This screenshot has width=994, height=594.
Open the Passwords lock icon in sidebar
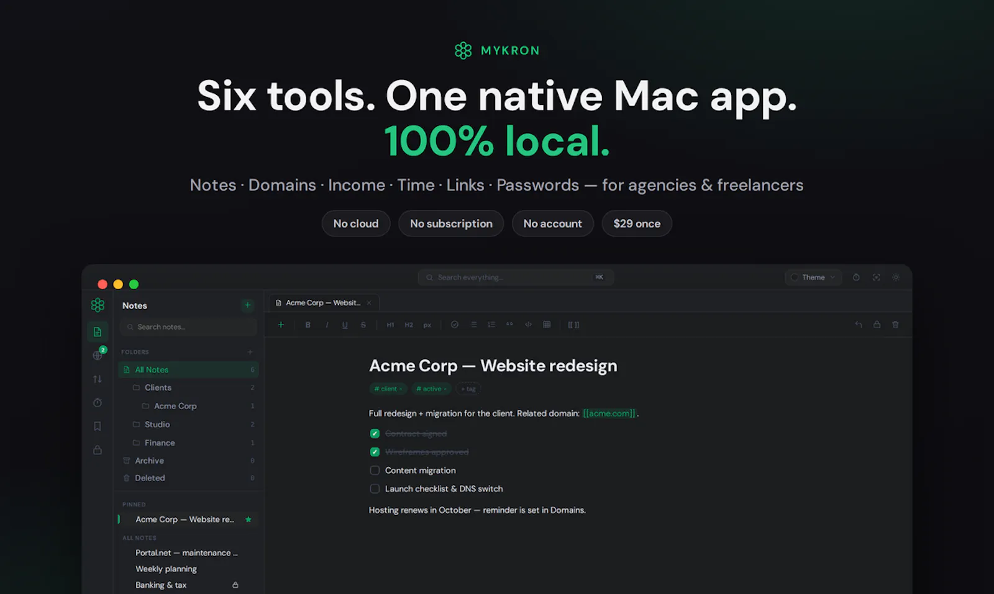[x=98, y=449]
